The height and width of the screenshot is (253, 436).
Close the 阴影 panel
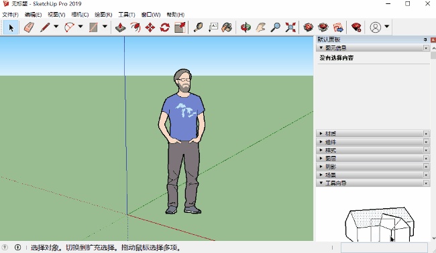tap(426, 167)
